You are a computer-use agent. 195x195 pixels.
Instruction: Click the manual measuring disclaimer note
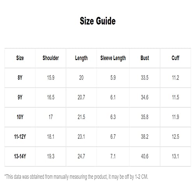76,177
